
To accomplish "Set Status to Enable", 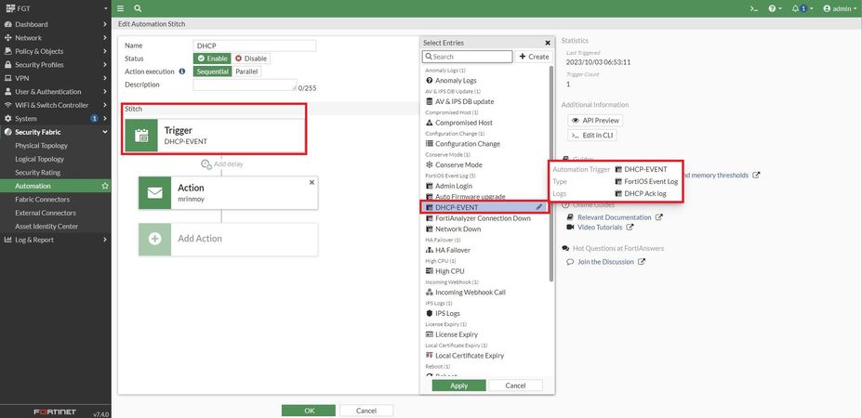I will (212, 59).
